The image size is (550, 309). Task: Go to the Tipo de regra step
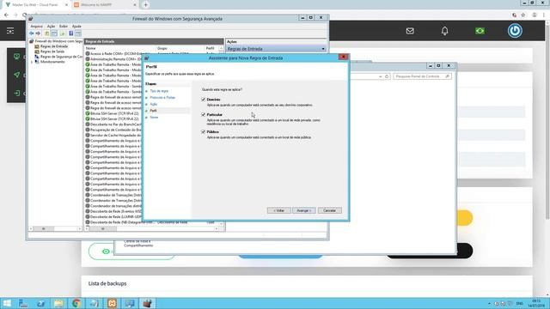[159, 91]
